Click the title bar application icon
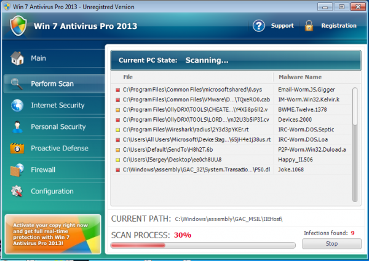 (7, 7)
